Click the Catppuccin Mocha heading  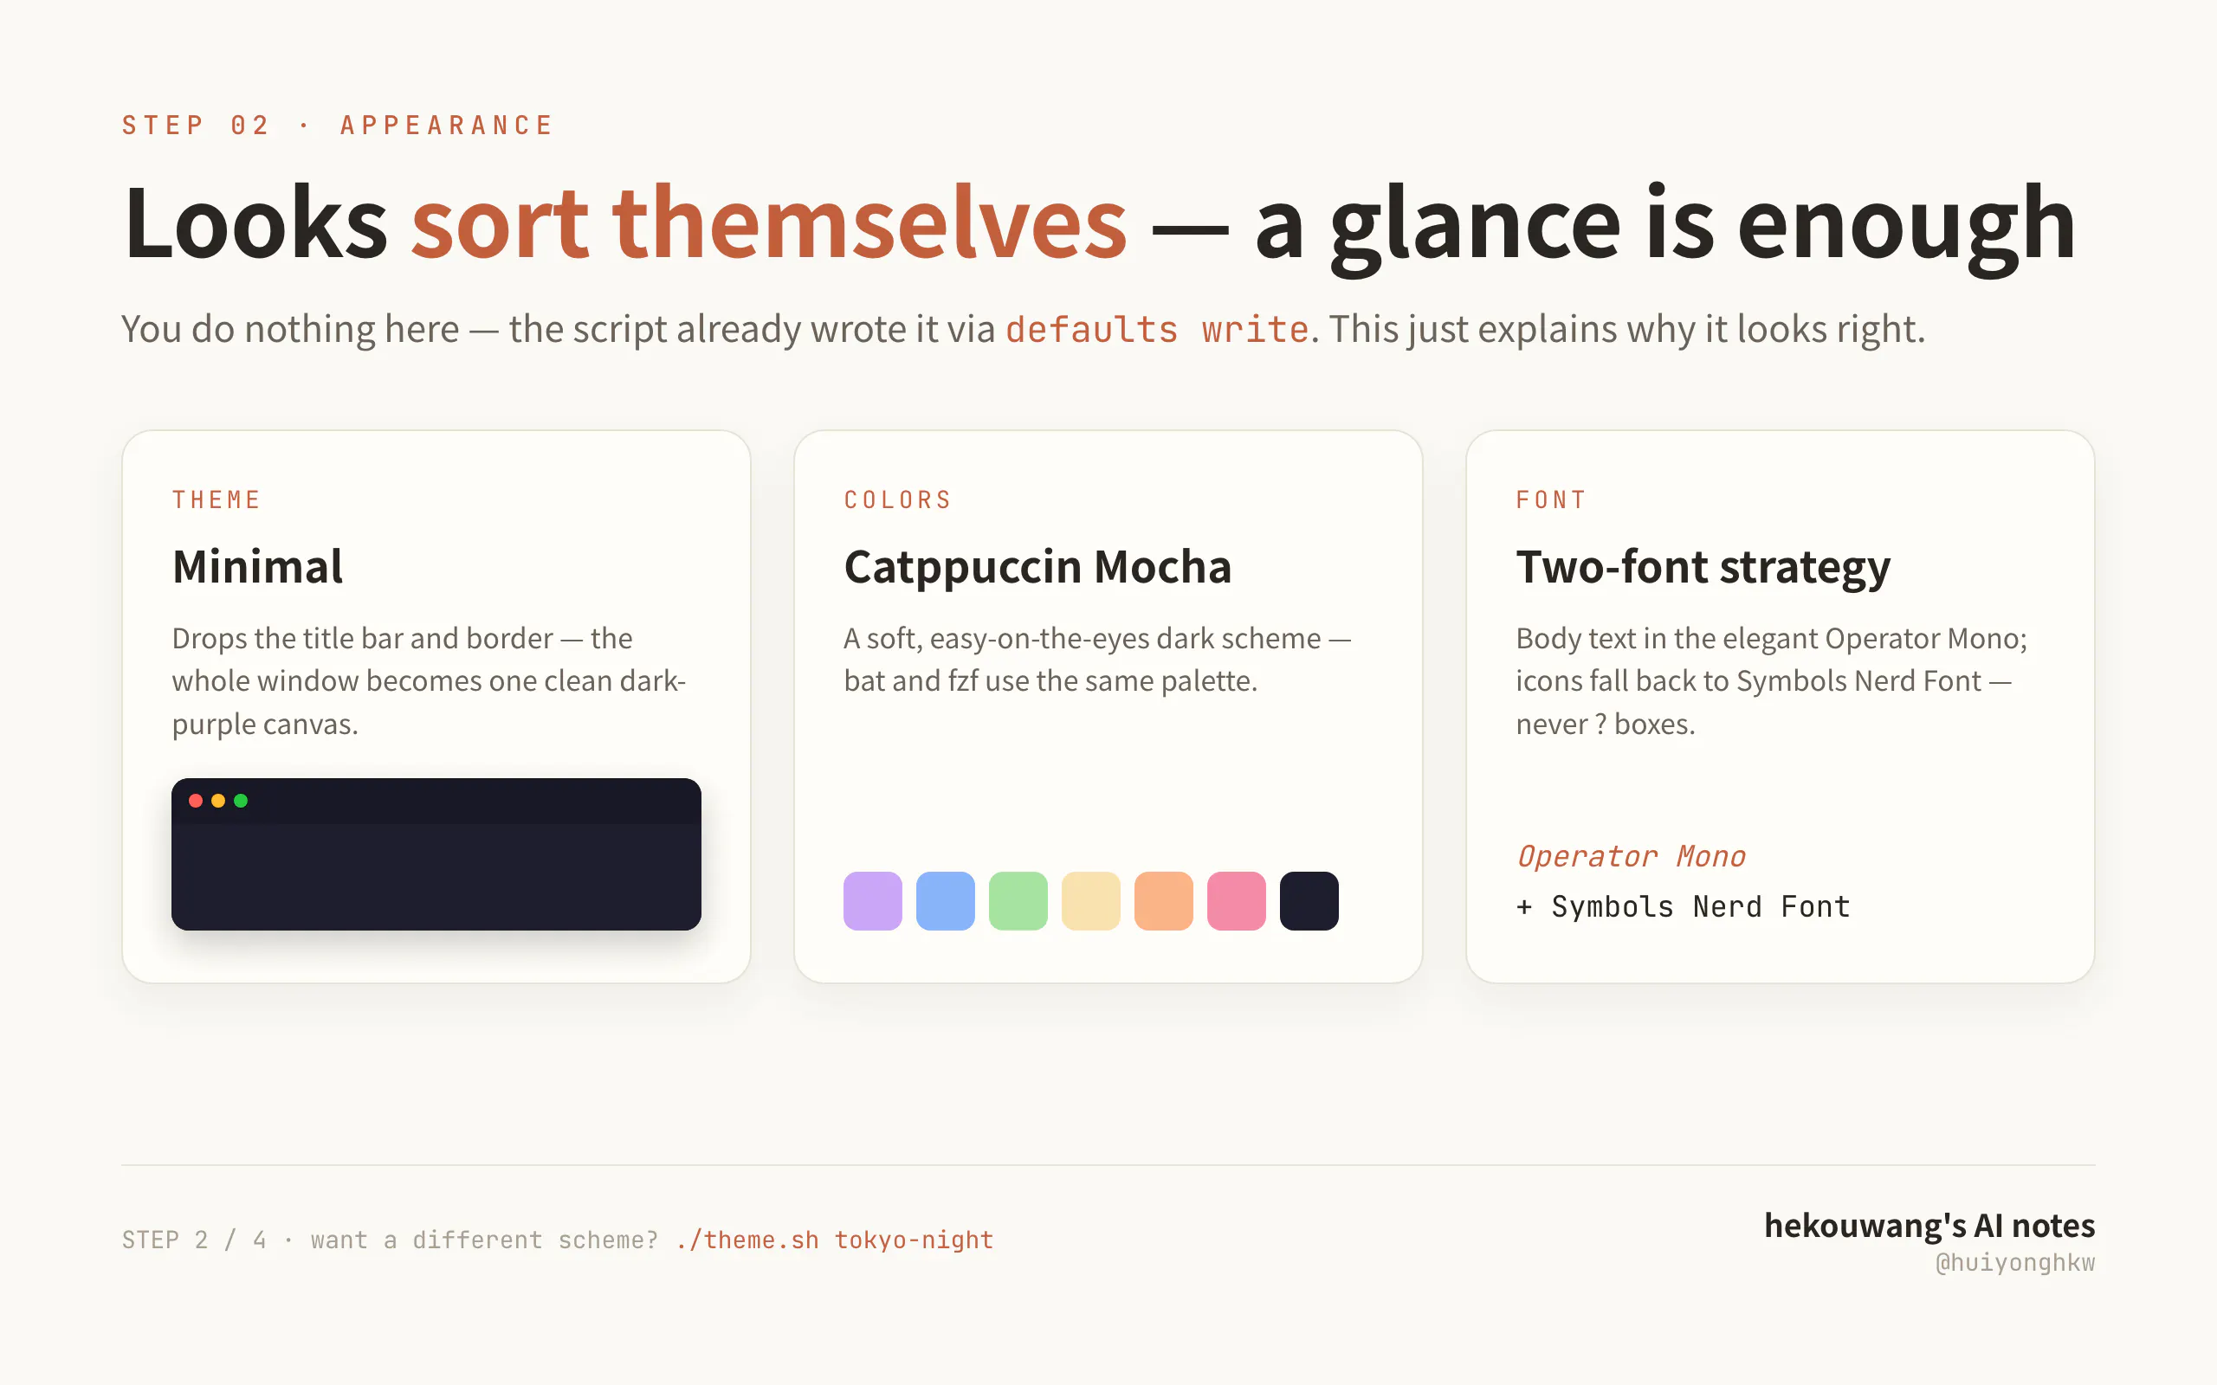coord(1037,566)
